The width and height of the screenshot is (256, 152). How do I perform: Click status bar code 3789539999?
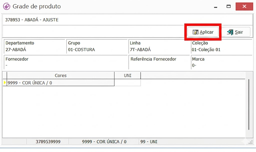pos(48,142)
